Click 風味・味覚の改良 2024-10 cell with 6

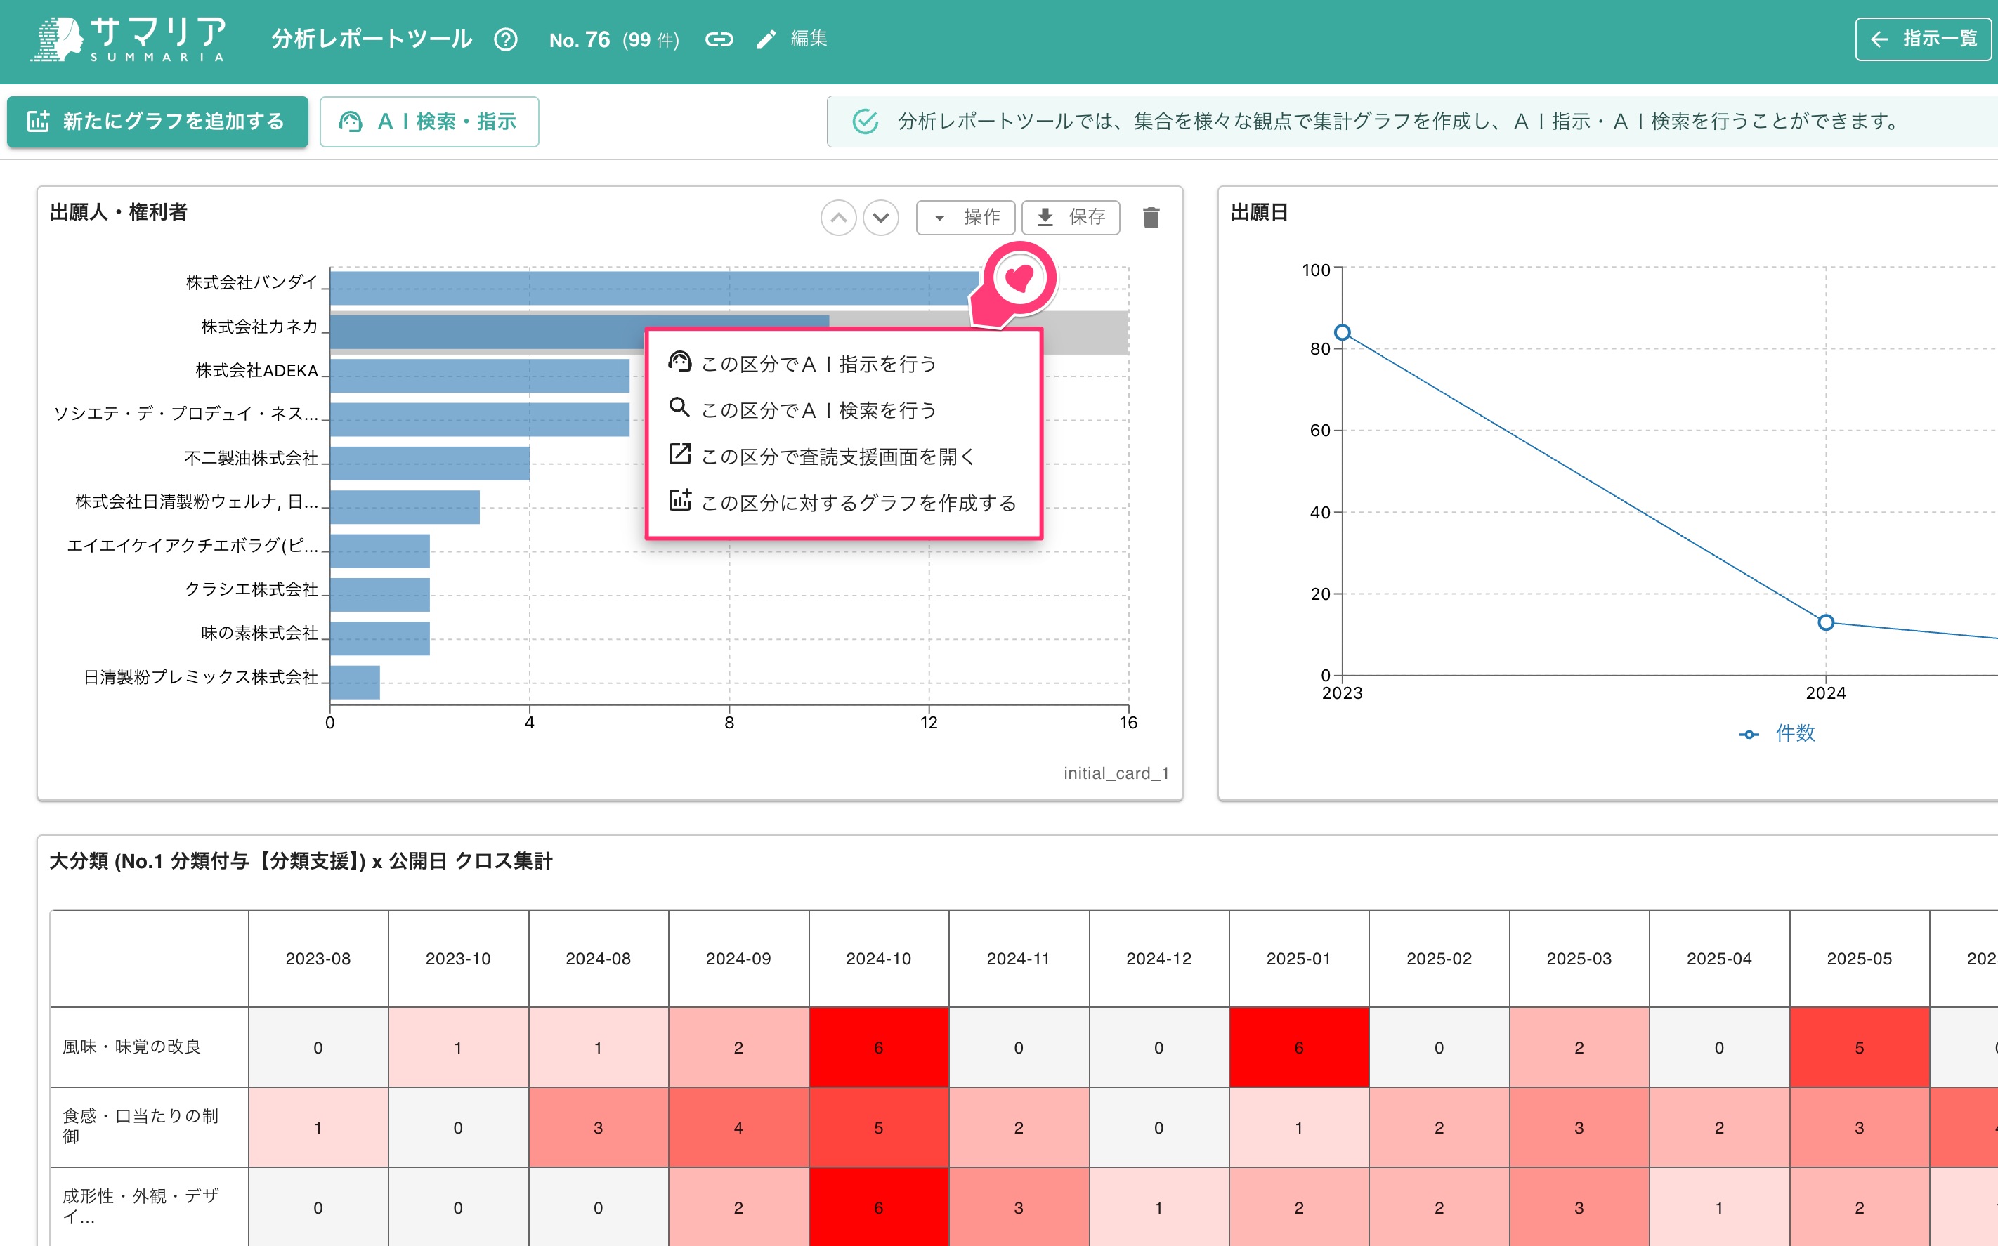pyautogui.click(x=879, y=1047)
